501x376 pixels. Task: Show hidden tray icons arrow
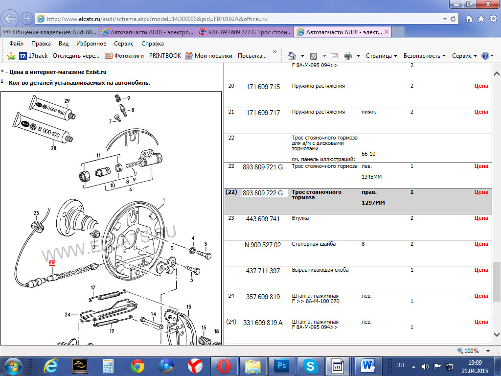point(413,366)
